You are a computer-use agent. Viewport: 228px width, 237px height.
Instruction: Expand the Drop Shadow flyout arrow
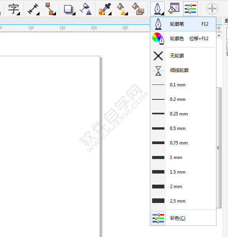point(74,14)
